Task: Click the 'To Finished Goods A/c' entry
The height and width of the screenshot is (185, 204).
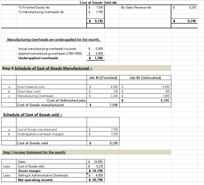Action: click(34, 7)
